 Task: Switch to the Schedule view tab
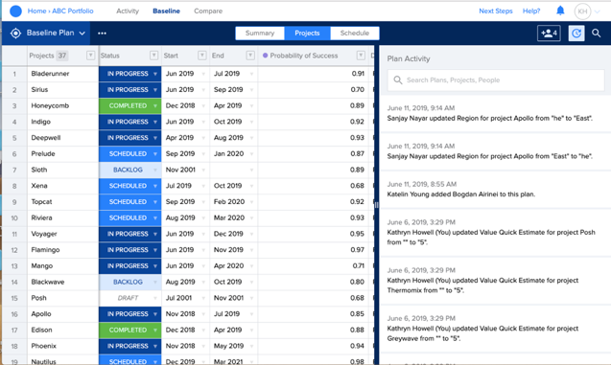(355, 34)
